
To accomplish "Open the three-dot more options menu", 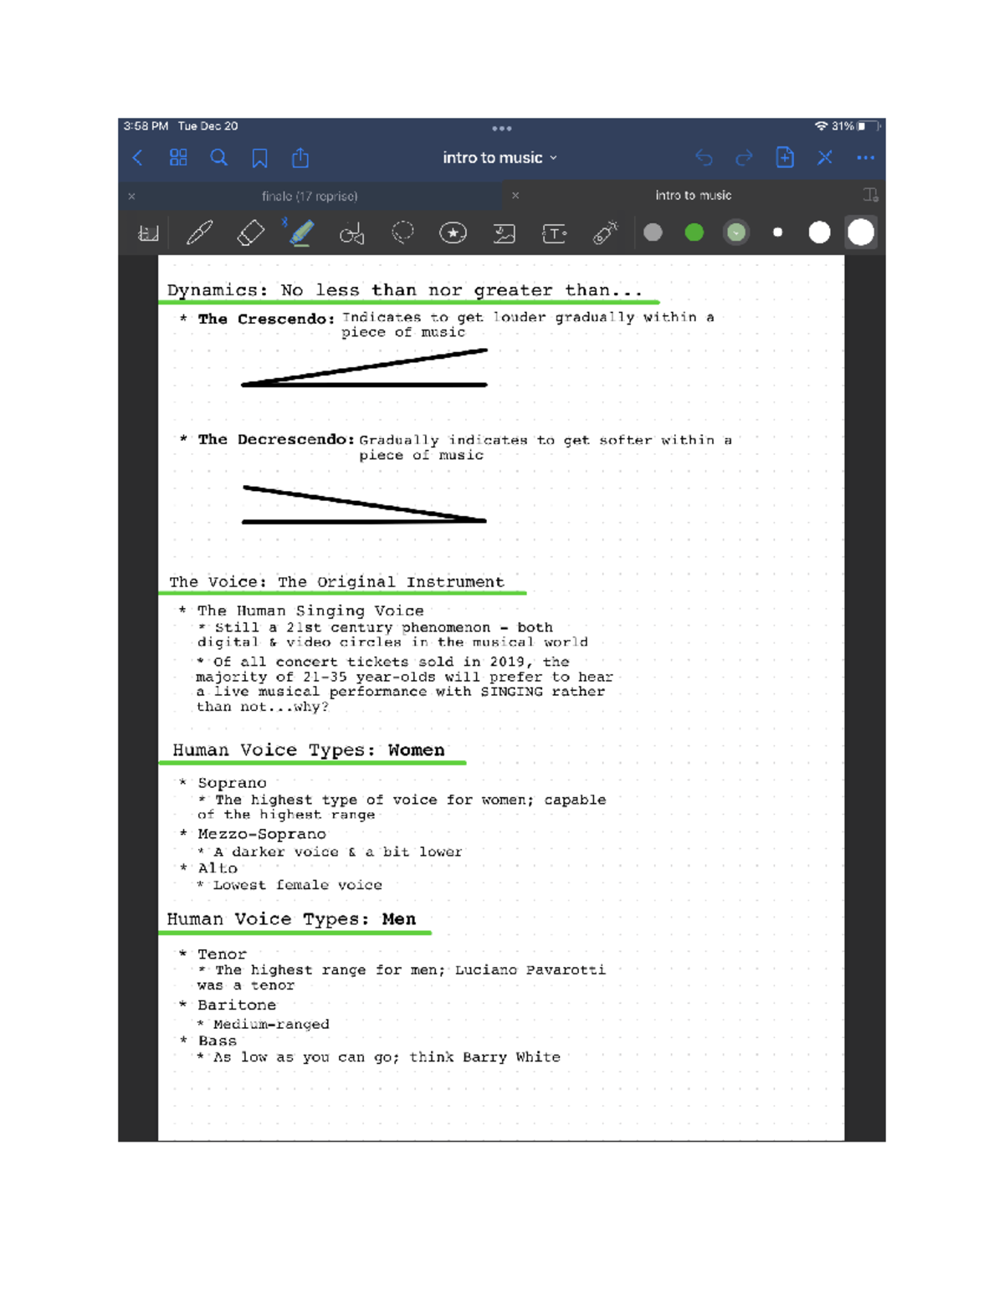I will pos(865,157).
